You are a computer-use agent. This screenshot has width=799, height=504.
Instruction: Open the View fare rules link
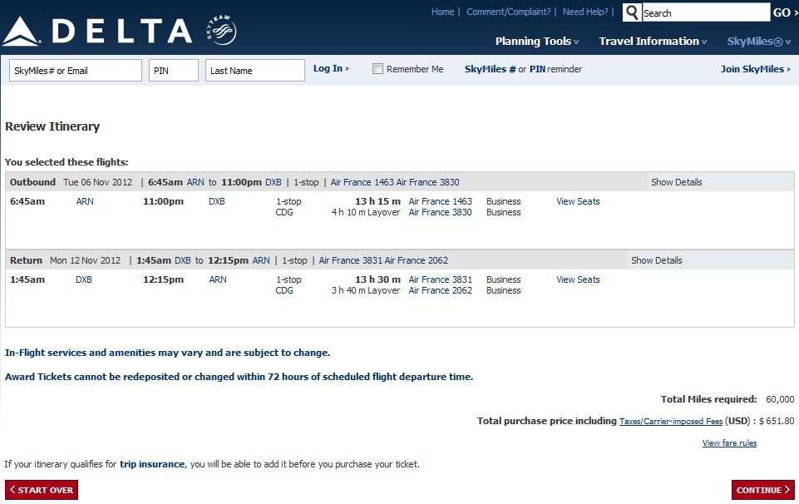click(729, 443)
